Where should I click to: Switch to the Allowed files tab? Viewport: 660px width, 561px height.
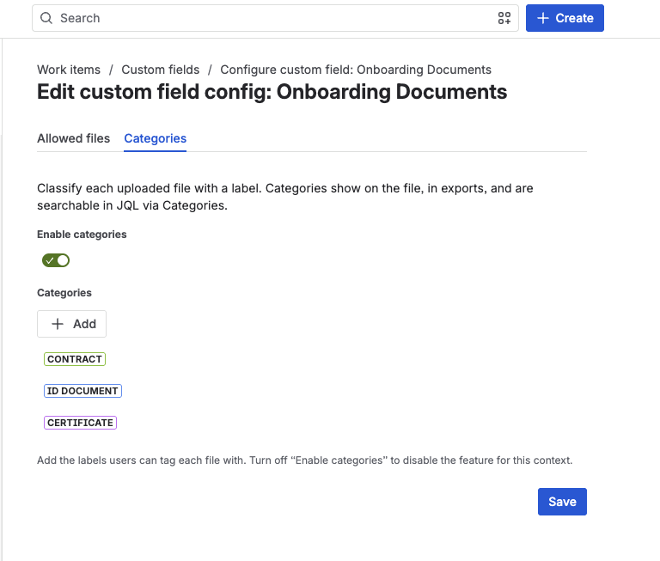[73, 138]
